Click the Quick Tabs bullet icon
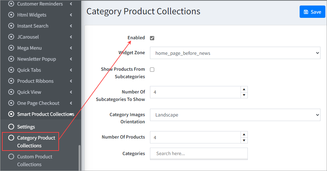Image resolution: width=327 pixels, height=171 pixels. tap(11, 70)
